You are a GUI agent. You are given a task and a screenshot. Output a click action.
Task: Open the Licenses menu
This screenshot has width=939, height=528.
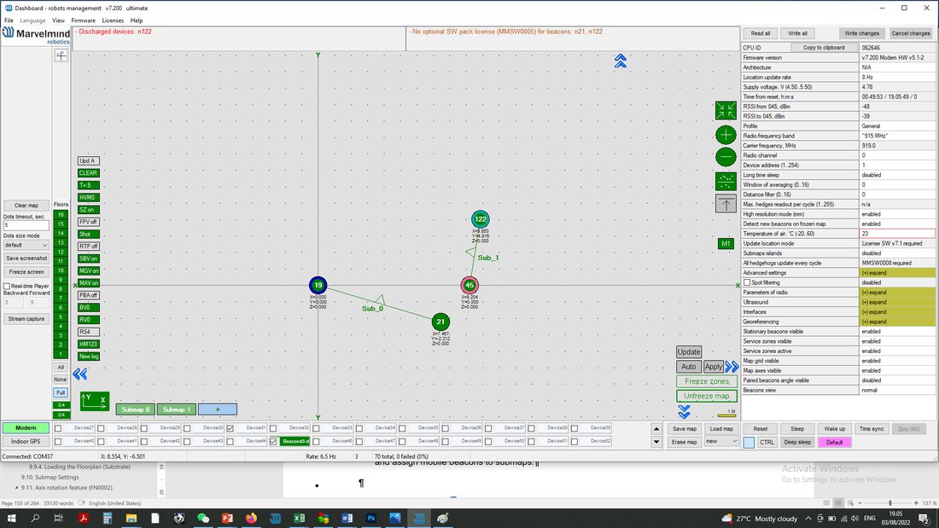[113, 20]
